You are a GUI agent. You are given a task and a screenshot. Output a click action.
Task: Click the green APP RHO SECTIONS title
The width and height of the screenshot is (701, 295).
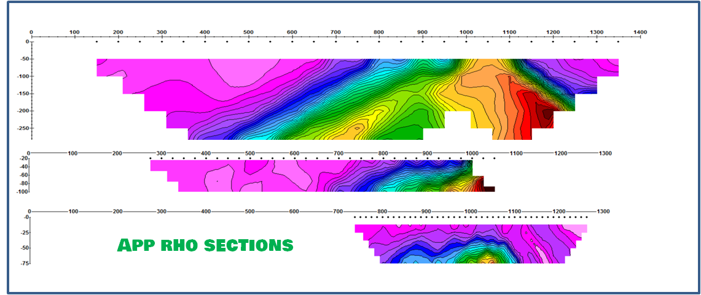(205, 245)
